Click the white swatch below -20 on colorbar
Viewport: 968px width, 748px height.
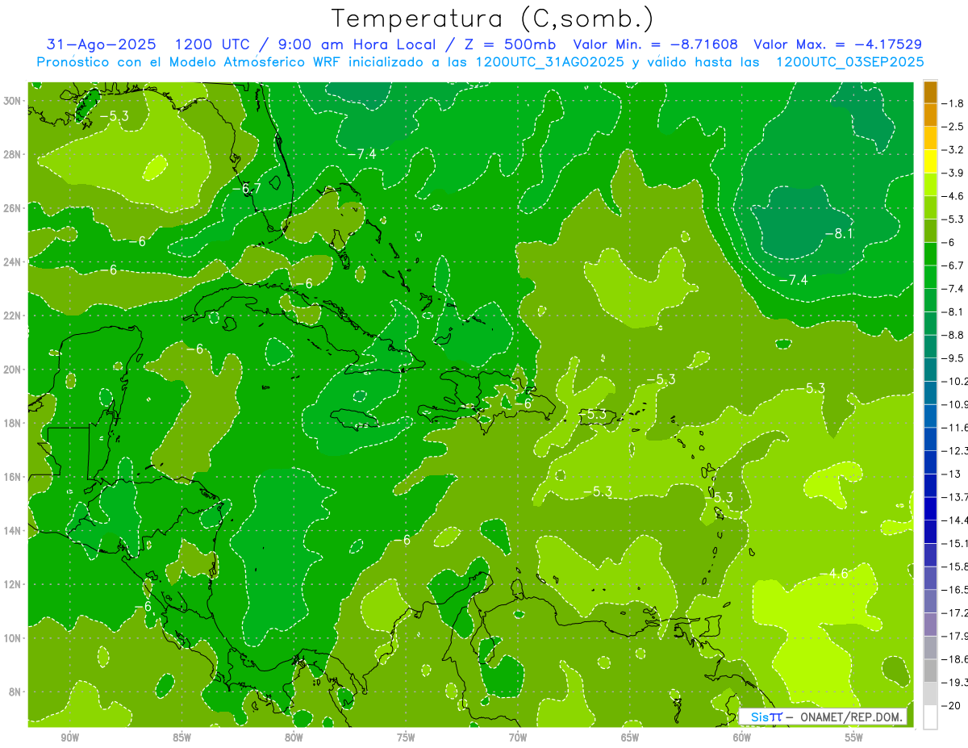(930, 717)
